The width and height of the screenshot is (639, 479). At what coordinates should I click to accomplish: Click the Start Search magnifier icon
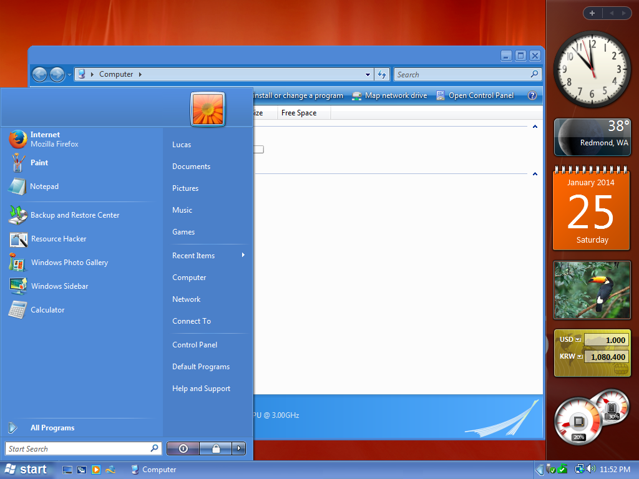[x=155, y=448]
